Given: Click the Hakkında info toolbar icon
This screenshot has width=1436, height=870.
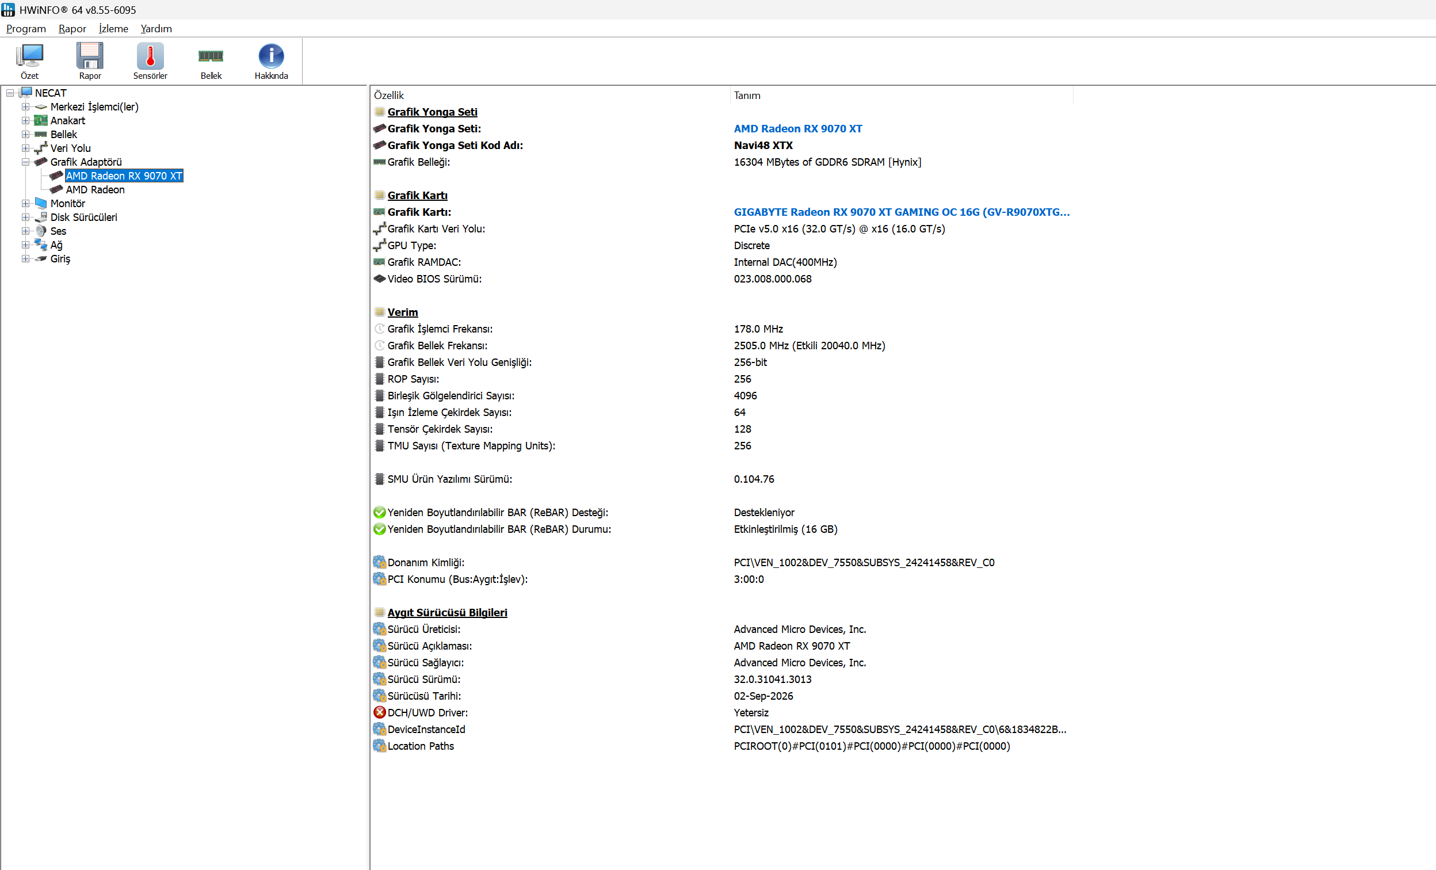Looking at the screenshot, I should 271,60.
